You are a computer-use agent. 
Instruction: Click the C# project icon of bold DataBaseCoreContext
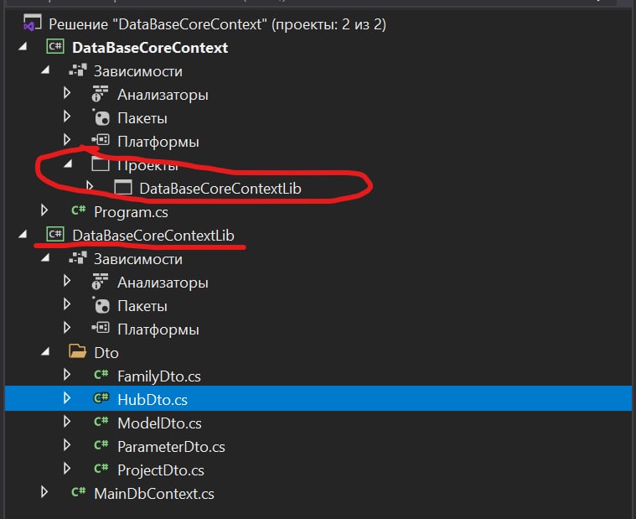[x=55, y=47]
